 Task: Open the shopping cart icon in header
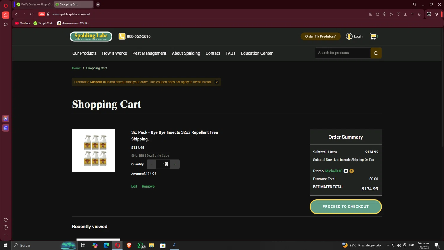coord(374,36)
